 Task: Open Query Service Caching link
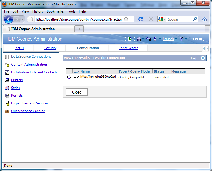[28, 111]
